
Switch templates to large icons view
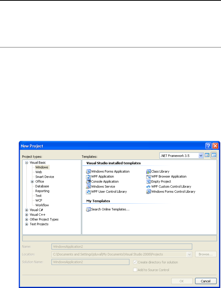pos(207,155)
